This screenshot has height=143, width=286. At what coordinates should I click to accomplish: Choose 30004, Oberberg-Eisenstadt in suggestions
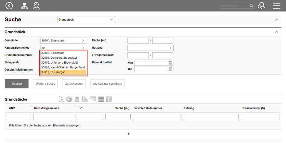(x=63, y=58)
